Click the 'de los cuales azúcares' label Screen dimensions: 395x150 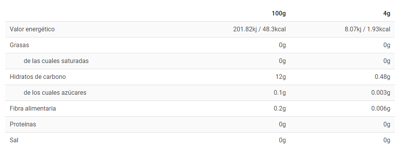tap(55, 92)
